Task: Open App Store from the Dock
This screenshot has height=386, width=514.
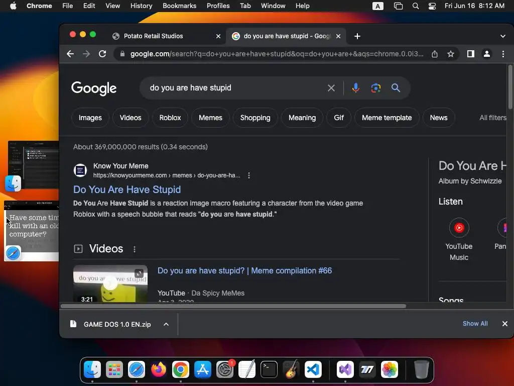Action: 203,369
